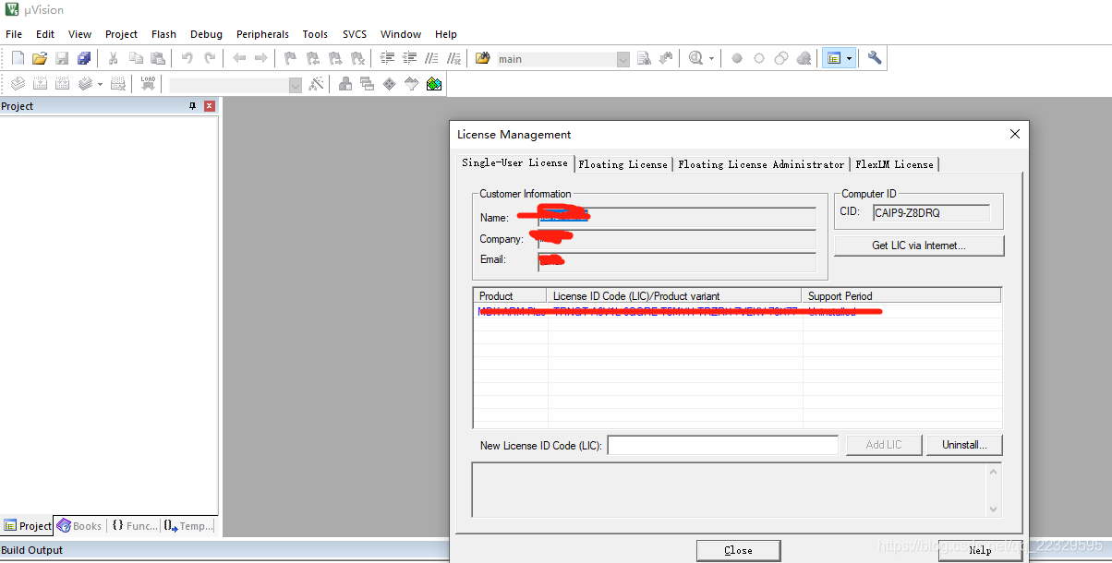
Task: Toggle the Project window view button
Action: tap(834, 58)
